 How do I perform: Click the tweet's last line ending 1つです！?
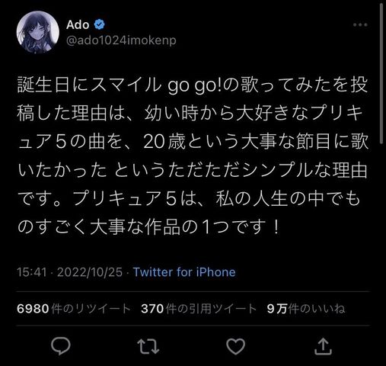pyautogui.click(x=148, y=227)
